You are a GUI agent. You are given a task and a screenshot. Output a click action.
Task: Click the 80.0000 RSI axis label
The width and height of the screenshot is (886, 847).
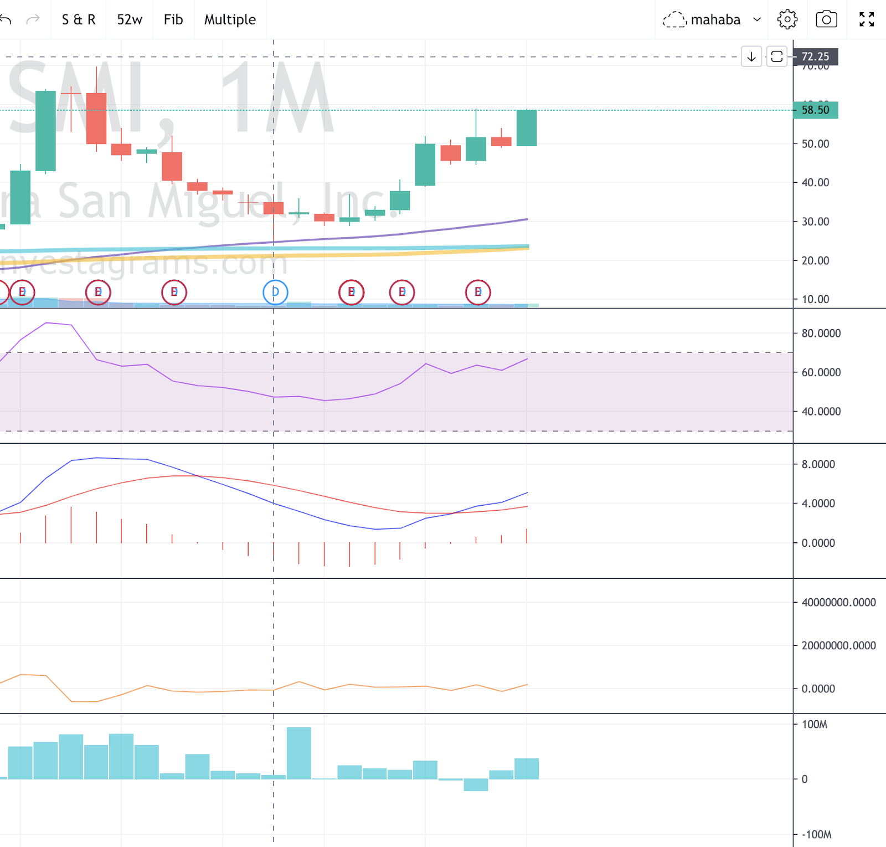(x=821, y=333)
